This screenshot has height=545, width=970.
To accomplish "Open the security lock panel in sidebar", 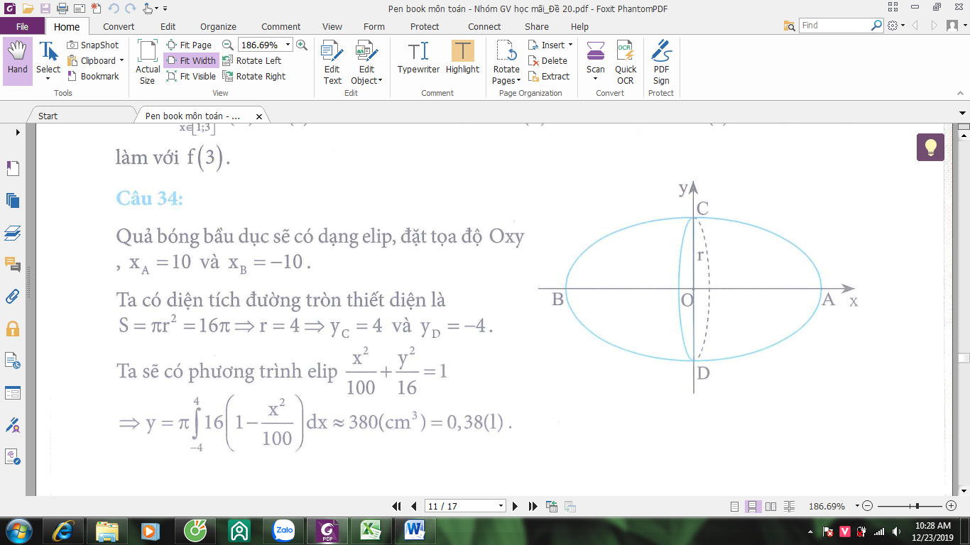I will tap(13, 328).
